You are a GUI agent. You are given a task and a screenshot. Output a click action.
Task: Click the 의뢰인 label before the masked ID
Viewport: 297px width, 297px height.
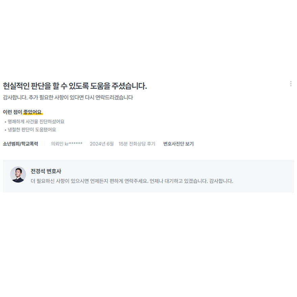click(x=57, y=144)
